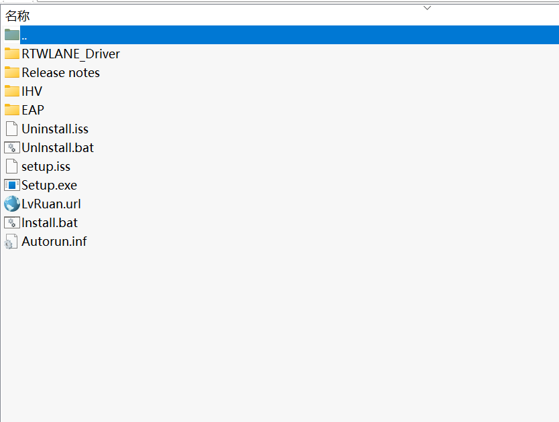Click the 名称 column header
Viewport: 559px width, 422px height.
tap(17, 15)
